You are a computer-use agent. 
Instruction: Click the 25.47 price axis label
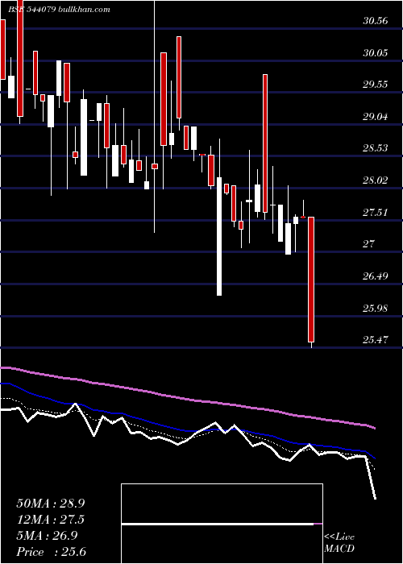point(376,340)
